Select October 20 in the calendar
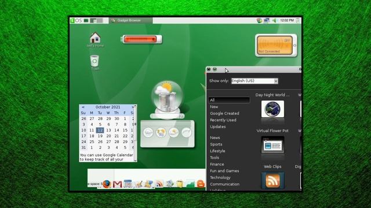 pyautogui.click(x=108, y=136)
